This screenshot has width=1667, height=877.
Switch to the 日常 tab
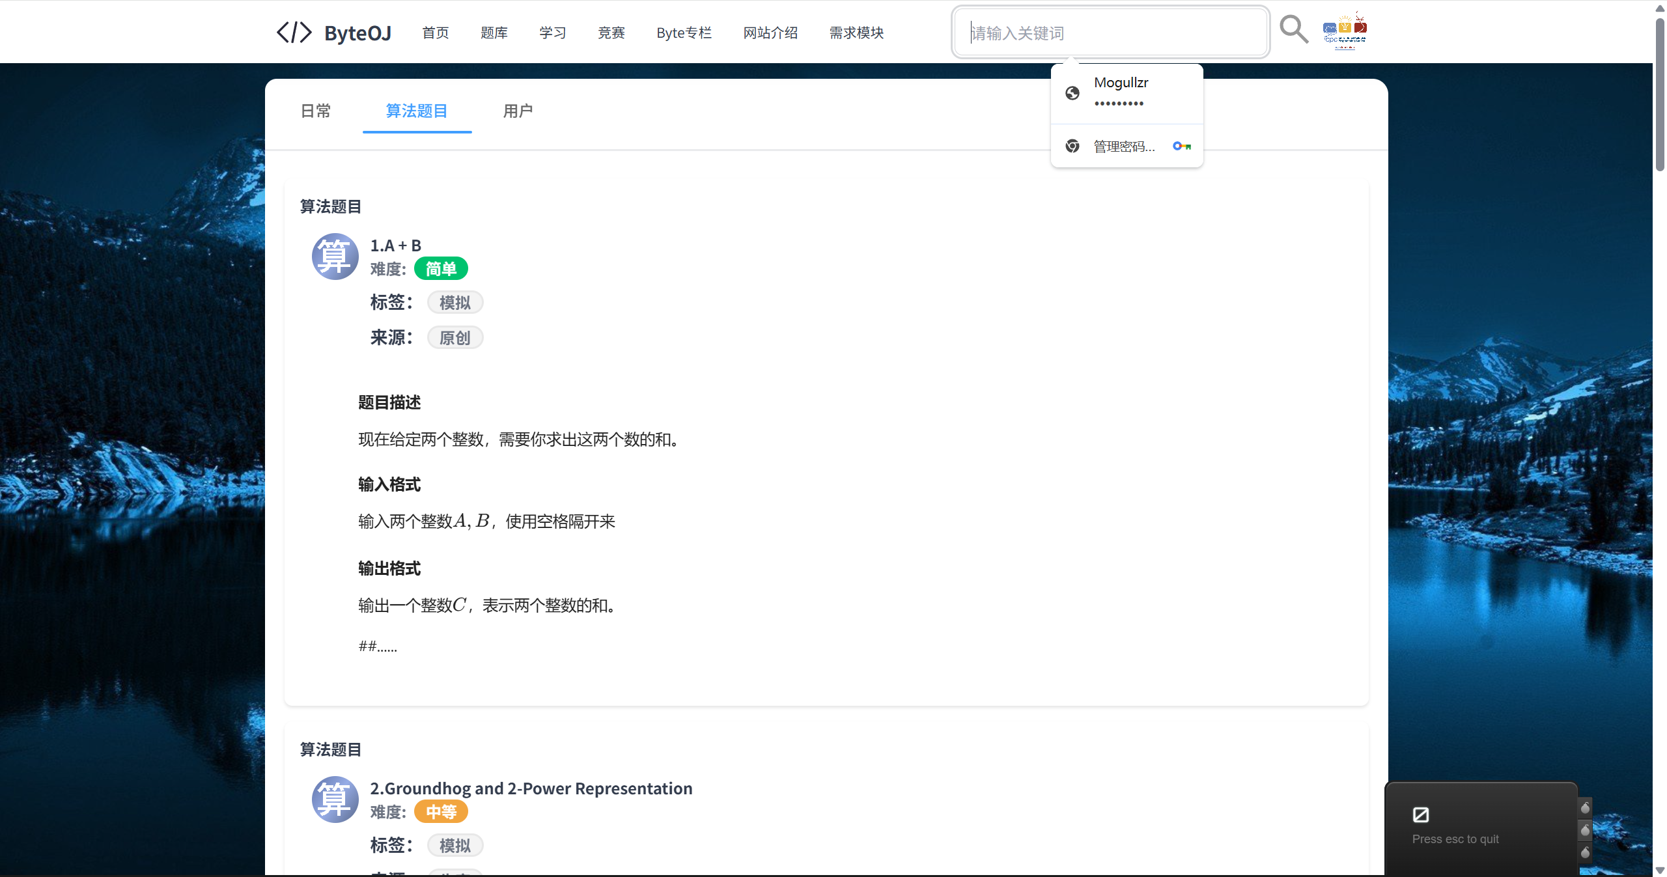[x=316, y=111]
